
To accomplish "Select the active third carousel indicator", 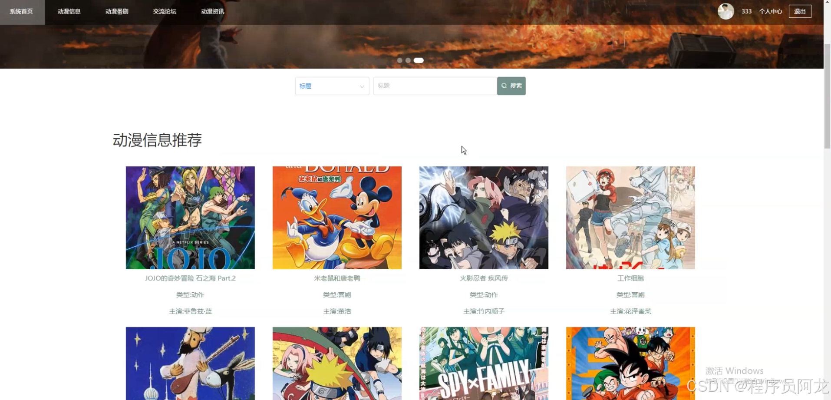I will [x=419, y=60].
